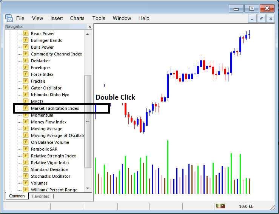Open the Insert menu

tap(57, 18)
